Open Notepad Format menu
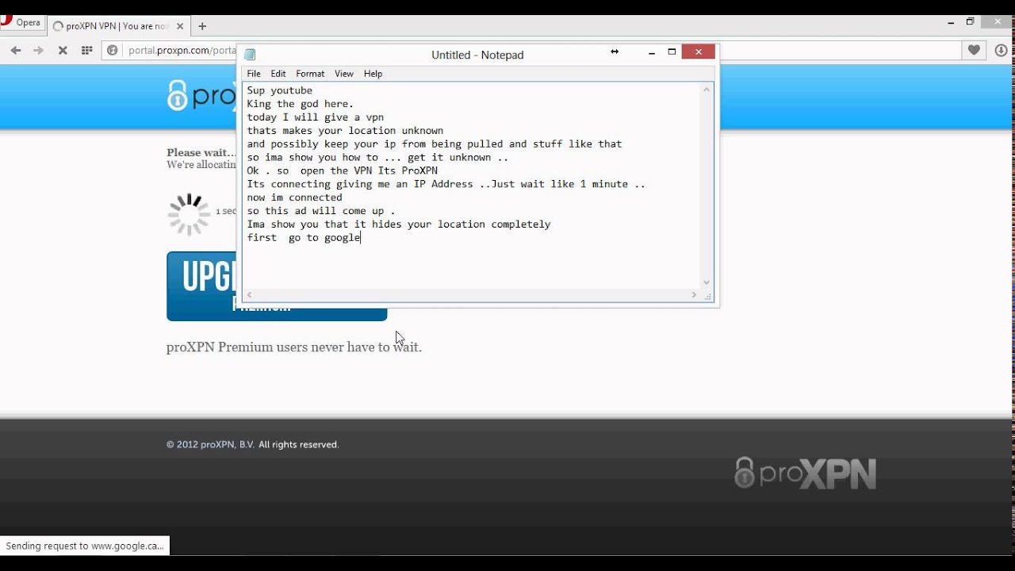The height and width of the screenshot is (571, 1015). (x=310, y=74)
